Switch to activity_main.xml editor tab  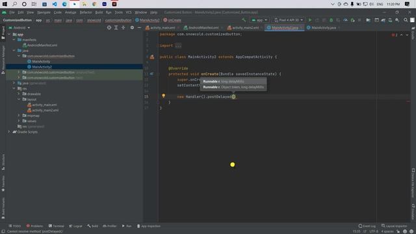click(162, 27)
